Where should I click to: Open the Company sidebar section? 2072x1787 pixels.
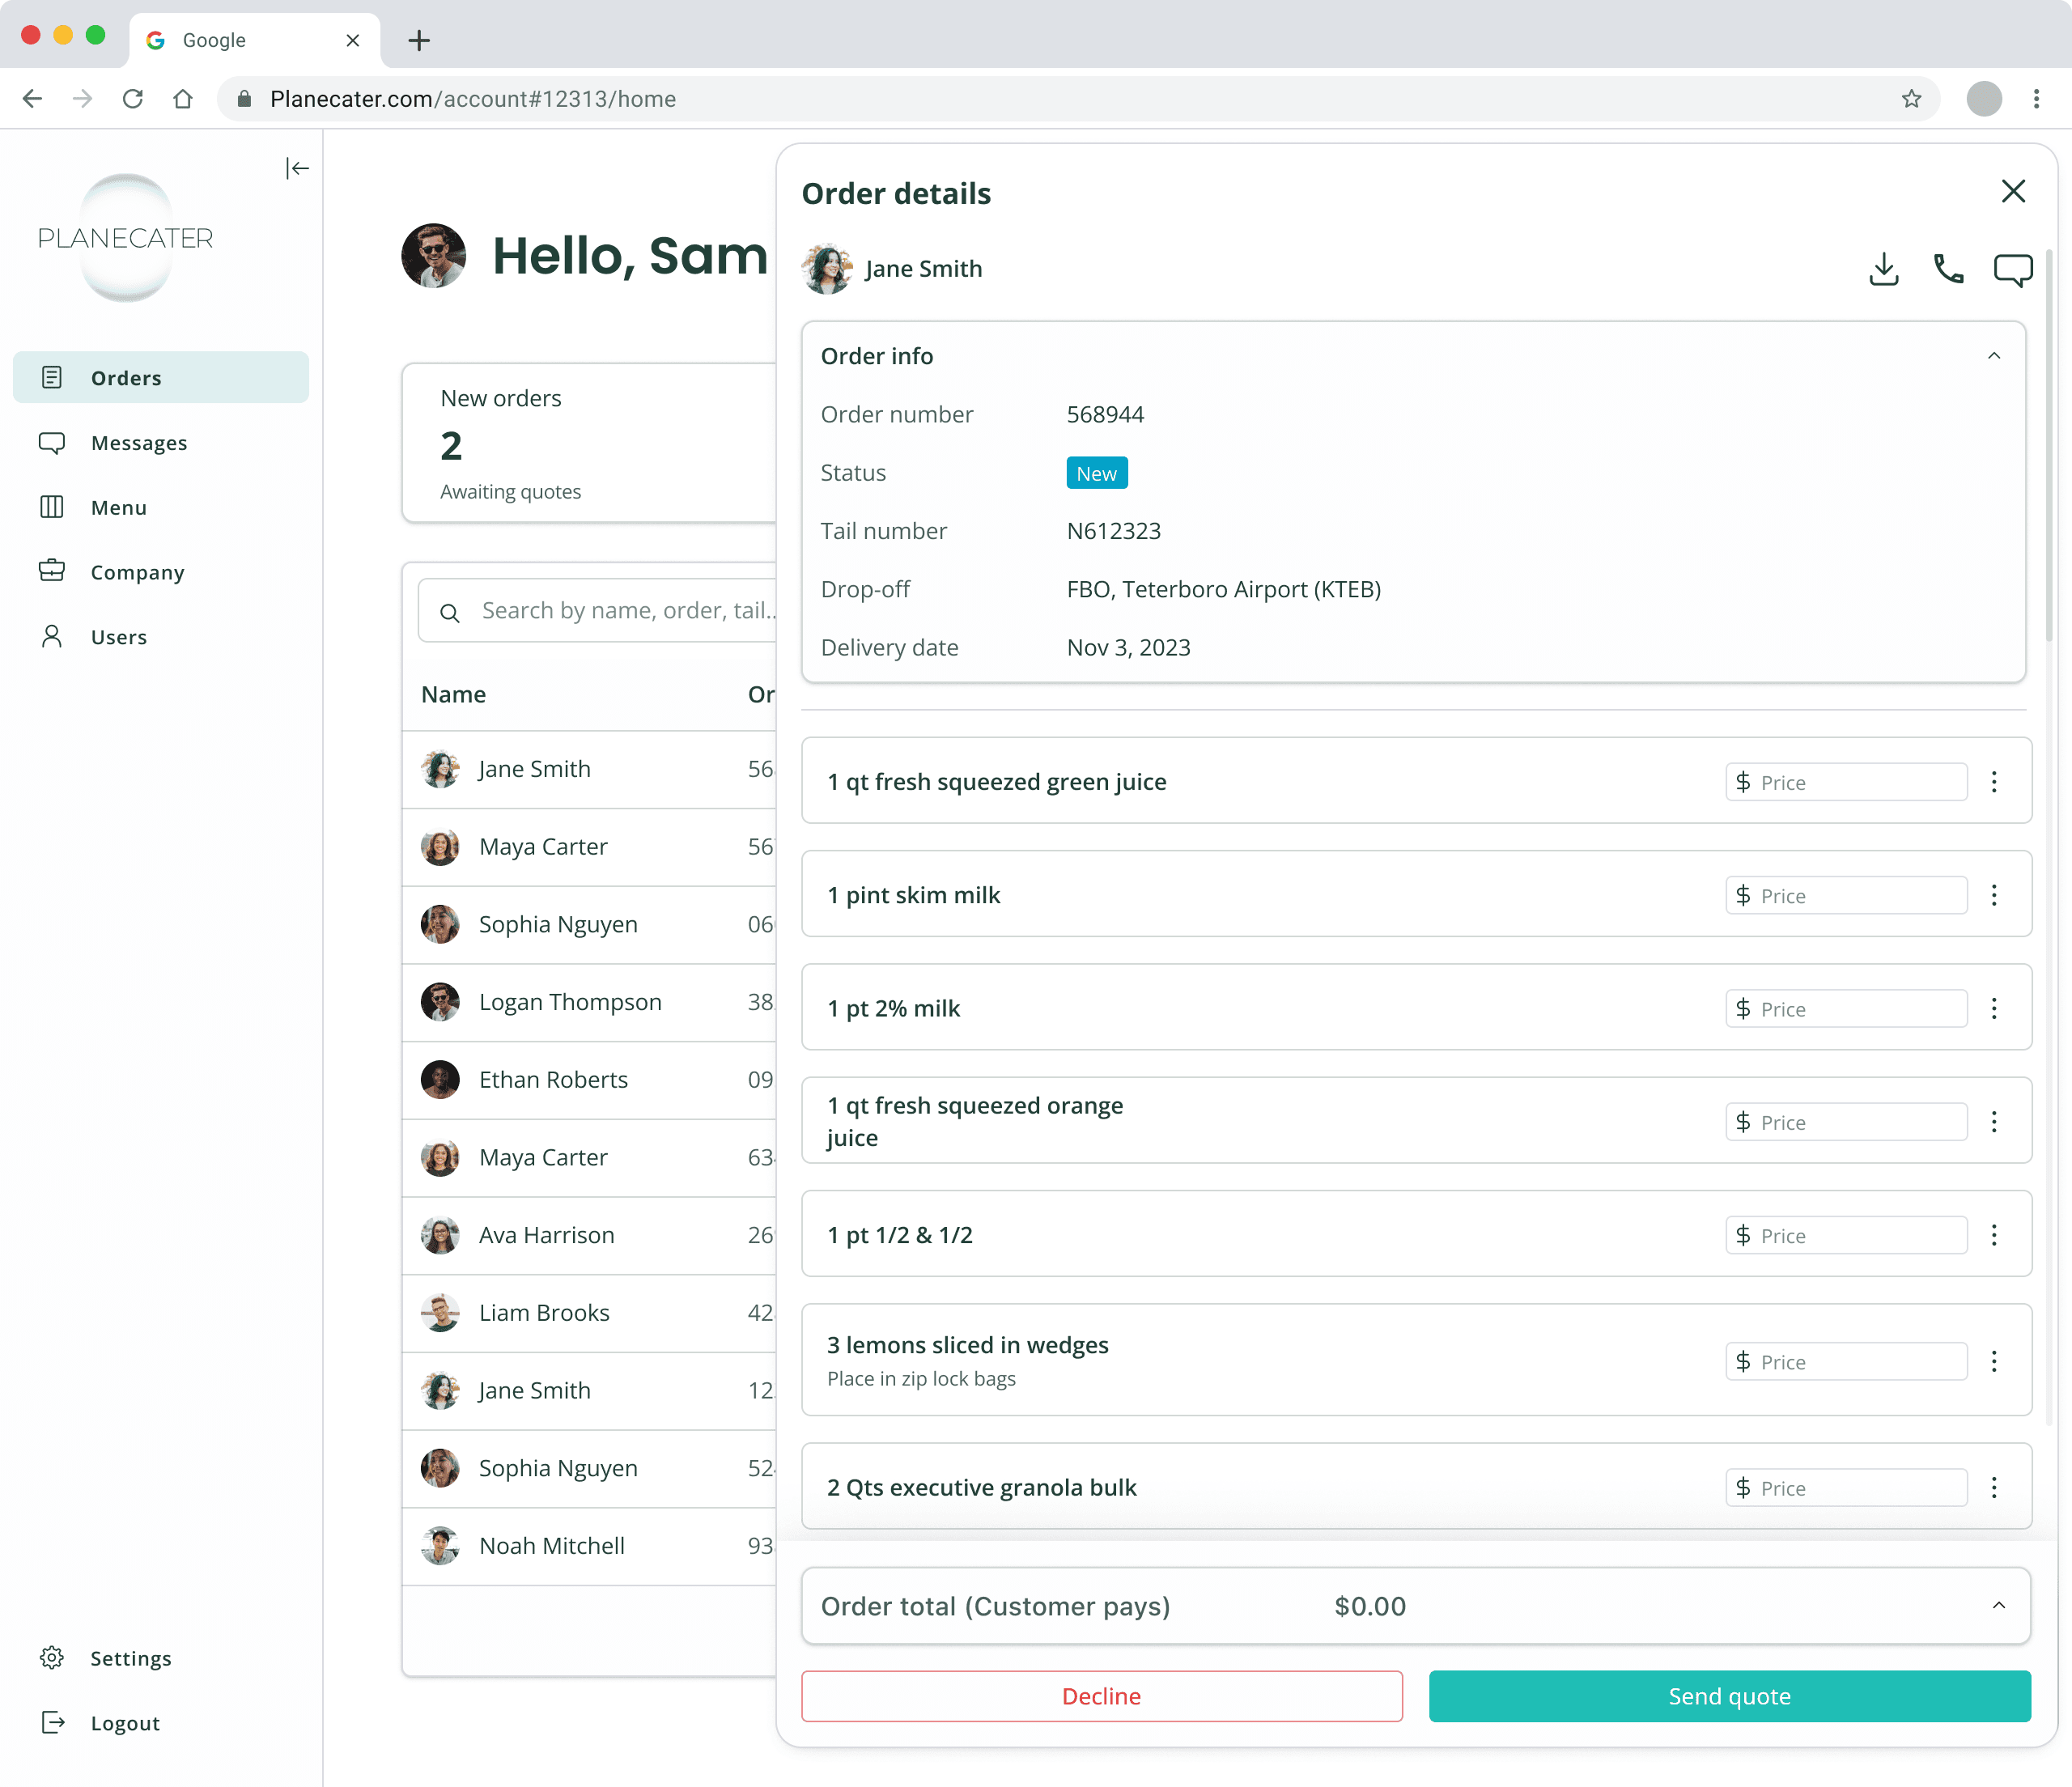point(137,572)
